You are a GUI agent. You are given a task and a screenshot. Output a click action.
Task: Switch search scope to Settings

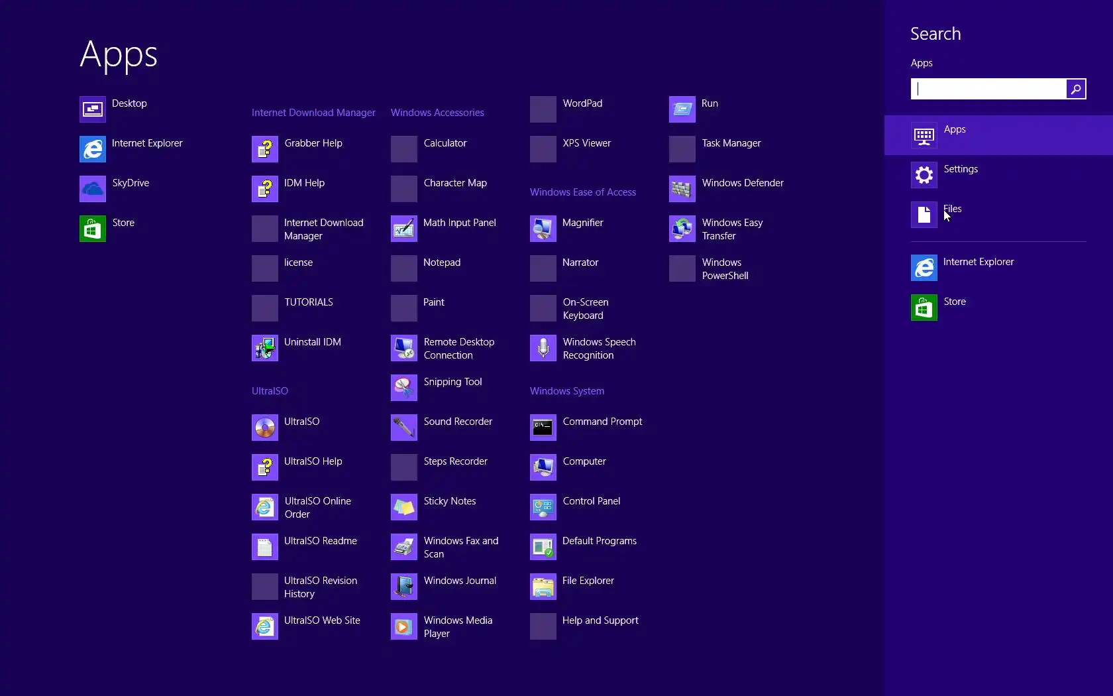[x=998, y=175]
